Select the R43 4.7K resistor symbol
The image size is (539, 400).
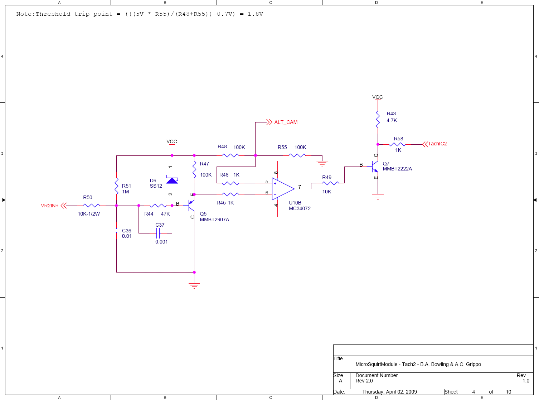tap(378, 119)
